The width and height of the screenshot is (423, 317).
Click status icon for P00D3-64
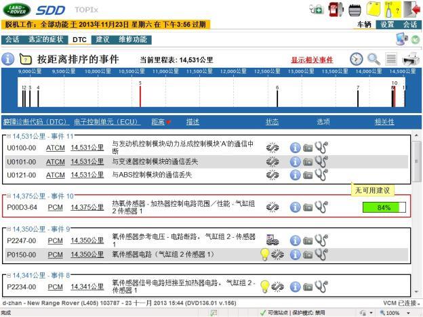coord(273,207)
